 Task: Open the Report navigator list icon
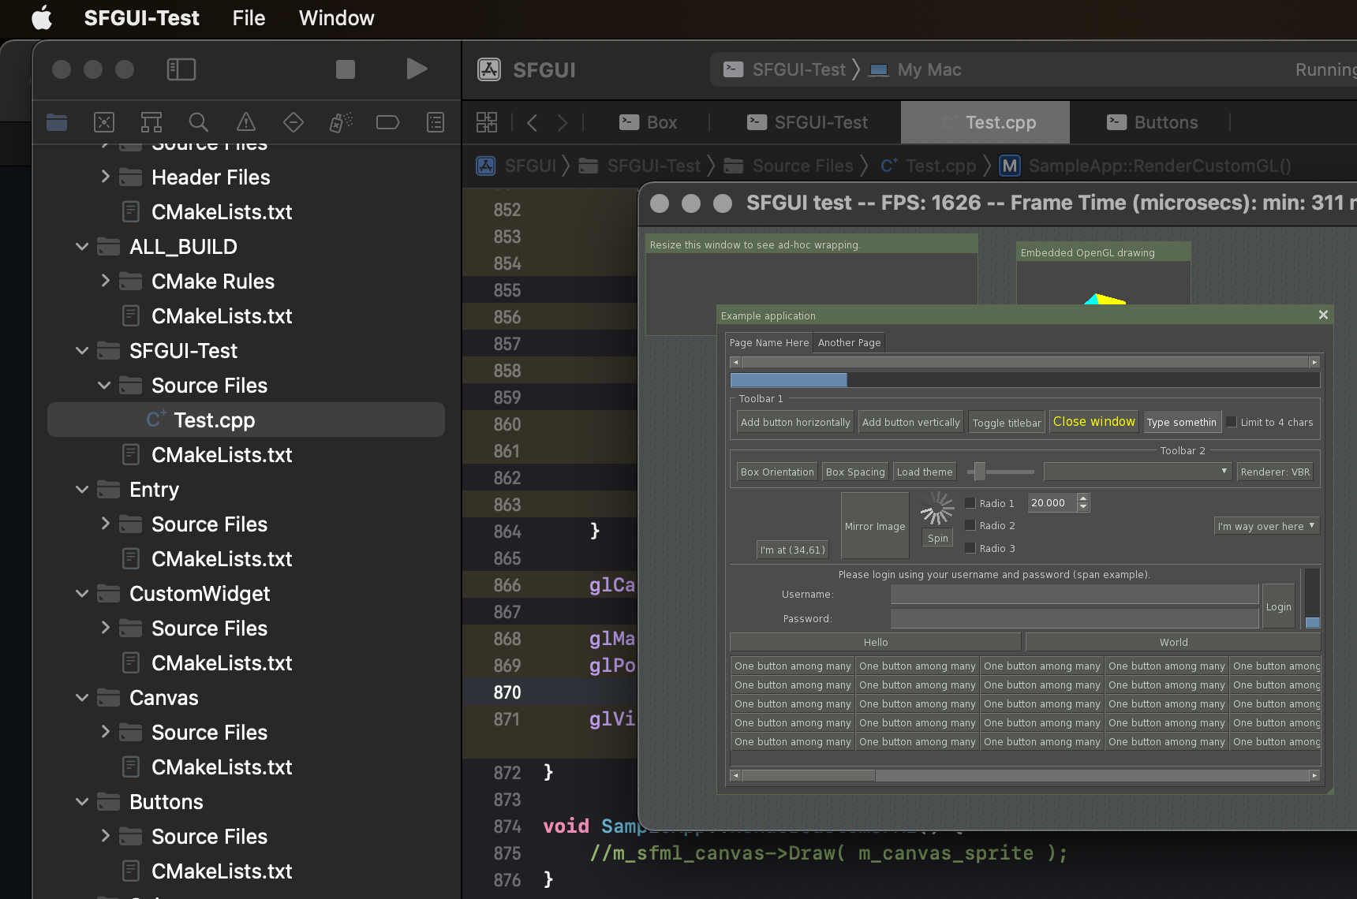(435, 122)
